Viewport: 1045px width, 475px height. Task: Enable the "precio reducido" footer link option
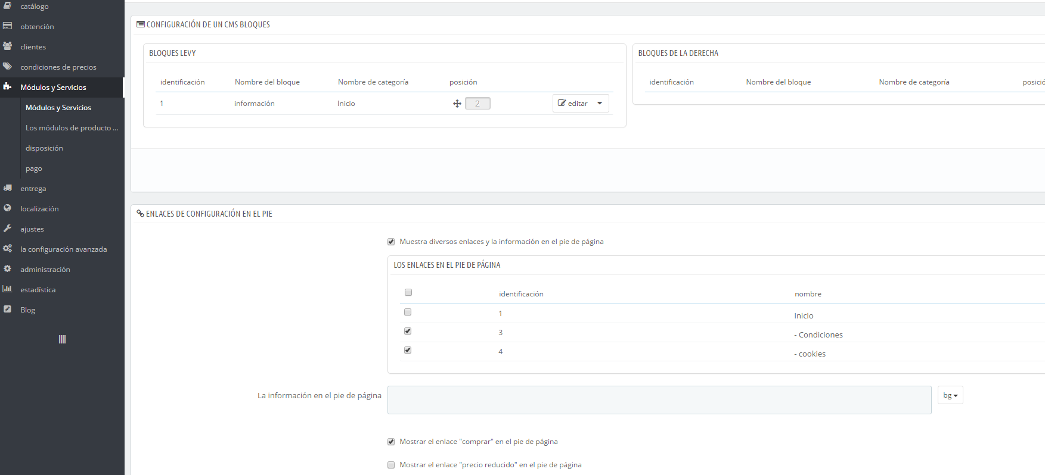pyautogui.click(x=391, y=465)
